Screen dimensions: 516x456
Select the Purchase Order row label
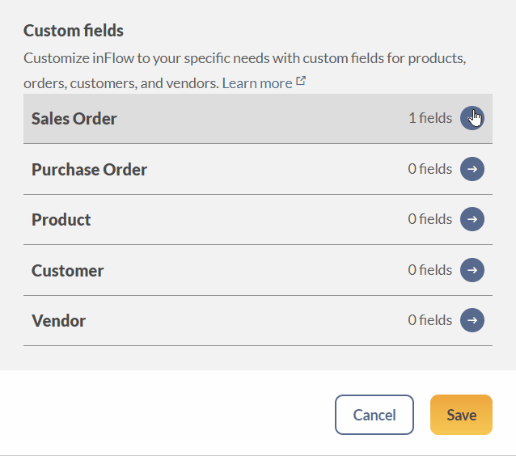(89, 170)
